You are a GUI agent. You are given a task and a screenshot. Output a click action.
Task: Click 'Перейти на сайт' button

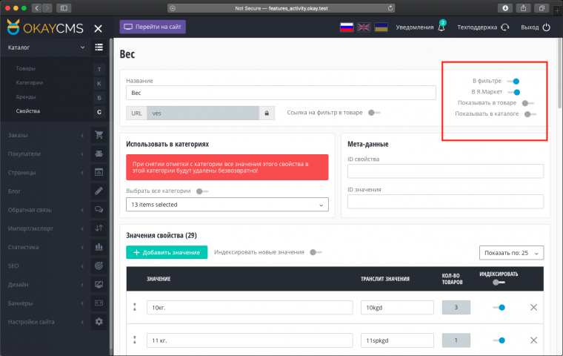153,27
